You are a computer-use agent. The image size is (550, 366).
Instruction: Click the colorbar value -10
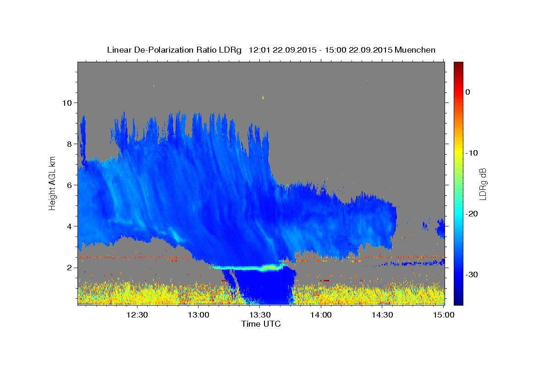coord(472,153)
